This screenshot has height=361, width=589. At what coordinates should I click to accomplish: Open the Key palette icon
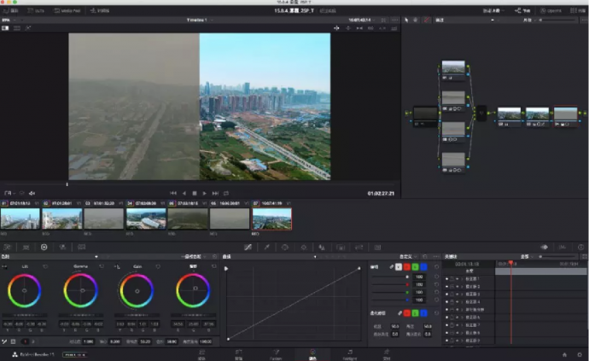point(341,247)
